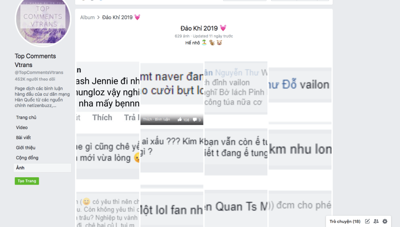Select the Cộng đồng sidebar item
The width and height of the screenshot is (400, 227).
pos(27,158)
